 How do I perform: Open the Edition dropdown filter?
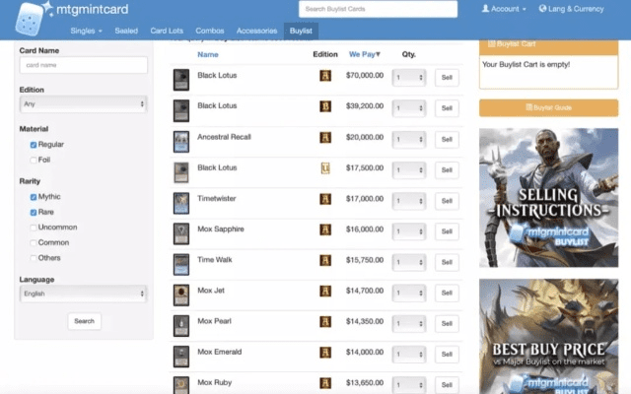pyautogui.click(x=83, y=103)
